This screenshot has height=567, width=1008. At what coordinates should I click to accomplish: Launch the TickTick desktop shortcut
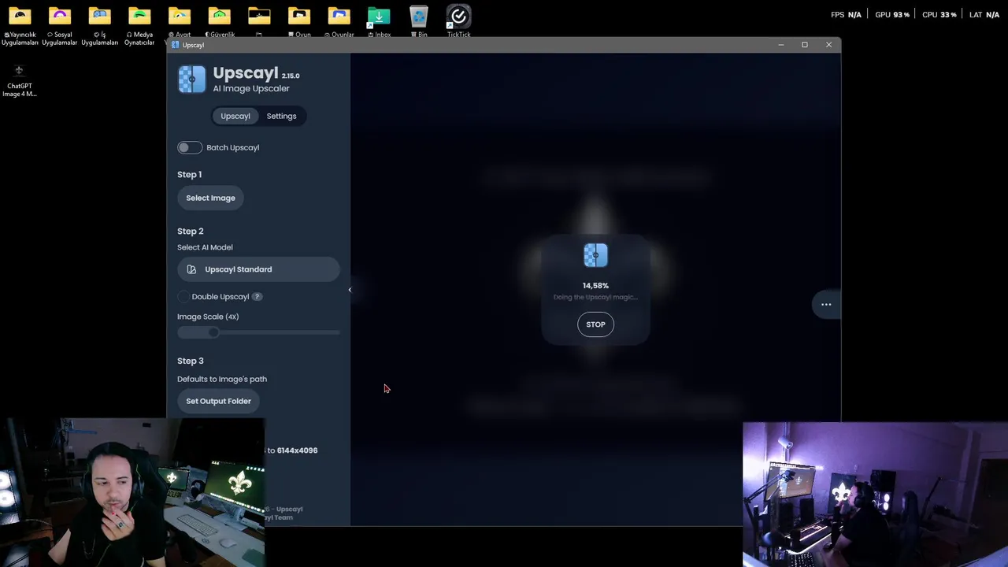coord(458,22)
